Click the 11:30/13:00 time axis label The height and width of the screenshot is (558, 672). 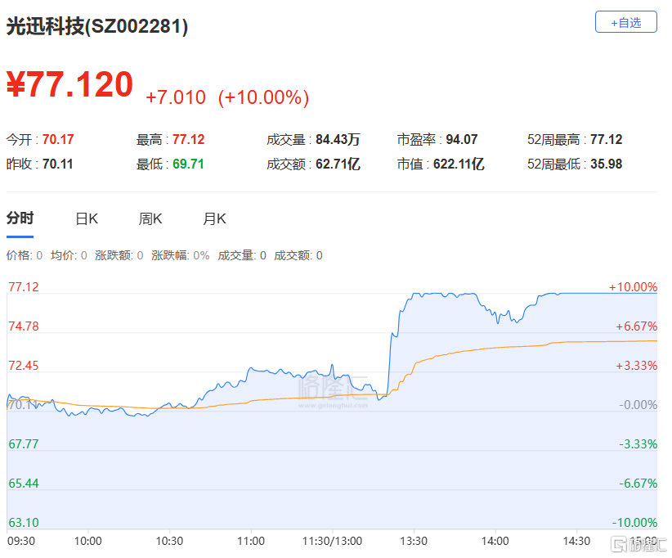pyautogui.click(x=332, y=542)
